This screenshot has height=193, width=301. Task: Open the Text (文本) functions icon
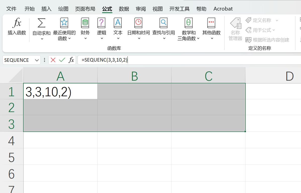pyautogui.click(x=118, y=23)
